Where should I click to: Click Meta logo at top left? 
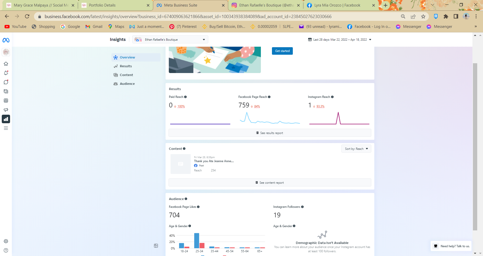point(6,40)
